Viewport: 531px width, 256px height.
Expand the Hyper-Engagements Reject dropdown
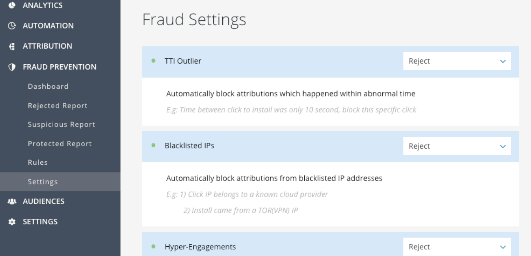tap(457, 247)
